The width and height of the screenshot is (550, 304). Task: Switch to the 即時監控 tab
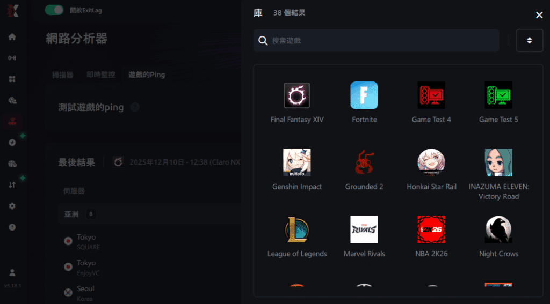click(101, 75)
